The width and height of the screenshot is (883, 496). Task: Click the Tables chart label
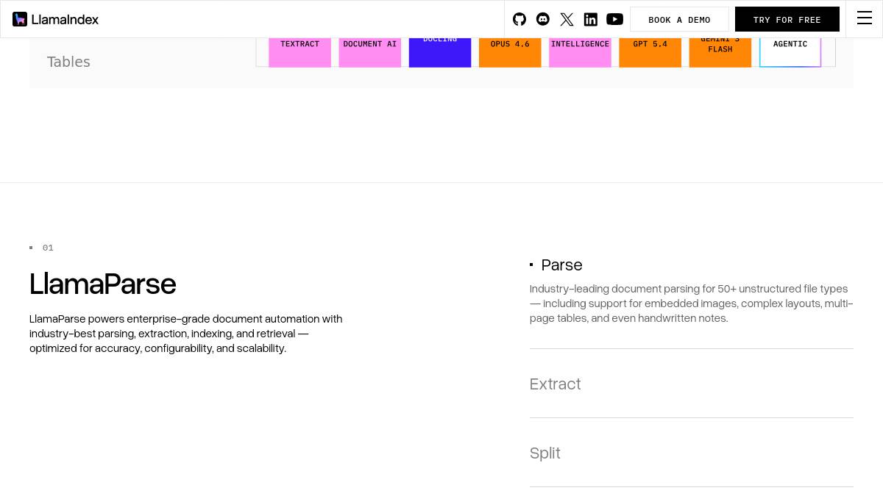(x=68, y=62)
